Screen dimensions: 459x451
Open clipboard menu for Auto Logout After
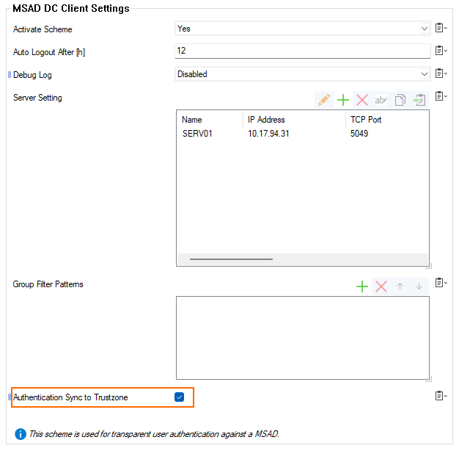point(441,51)
